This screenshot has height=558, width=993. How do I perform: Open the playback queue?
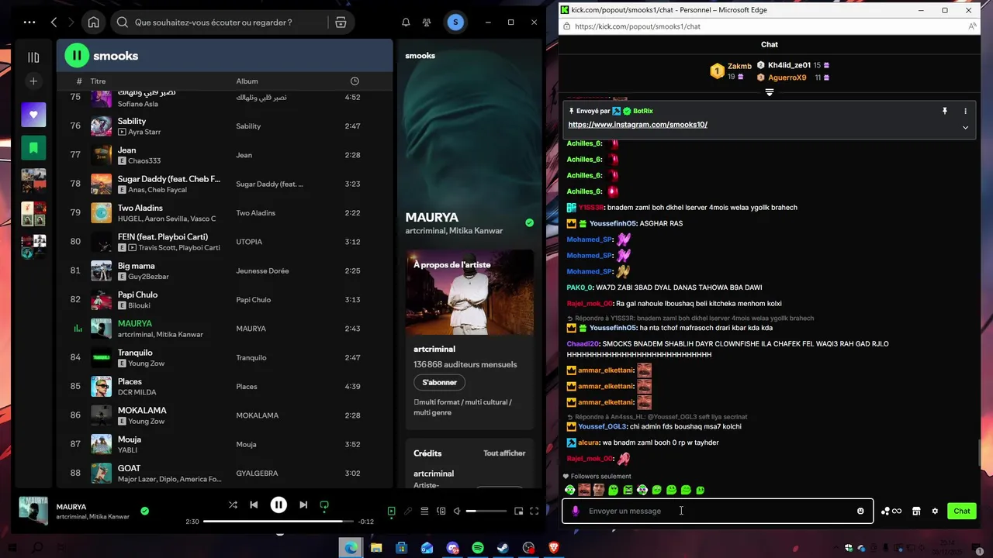(x=424, y=511)
